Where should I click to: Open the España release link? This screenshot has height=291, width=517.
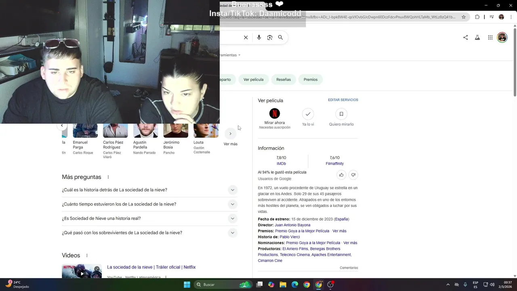[x=341, y=219]
